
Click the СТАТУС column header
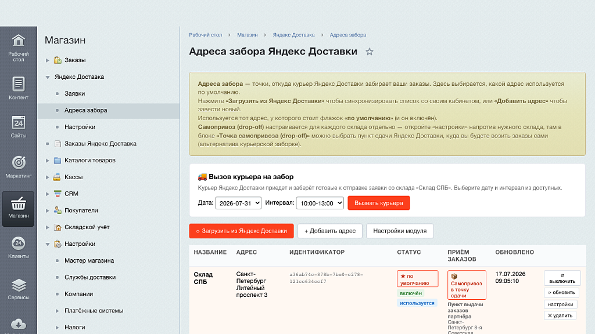pos(409,252)
